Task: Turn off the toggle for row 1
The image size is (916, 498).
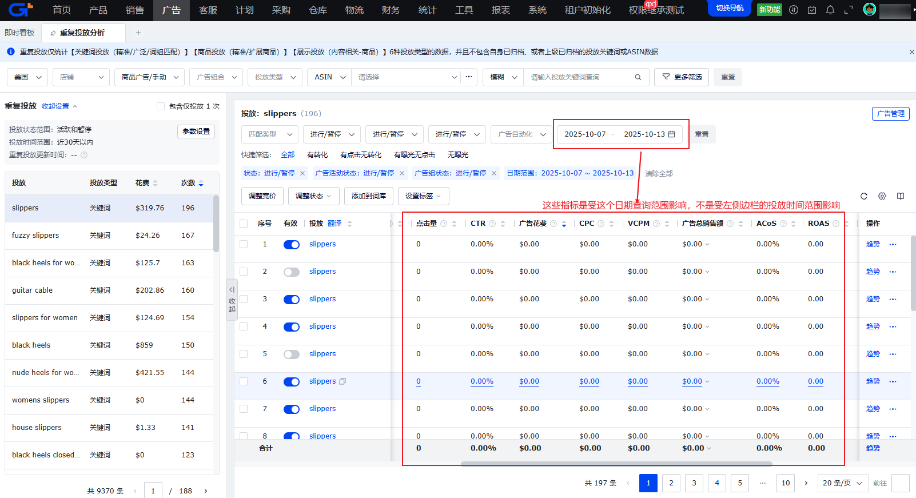Action: (x=292, y=245)
